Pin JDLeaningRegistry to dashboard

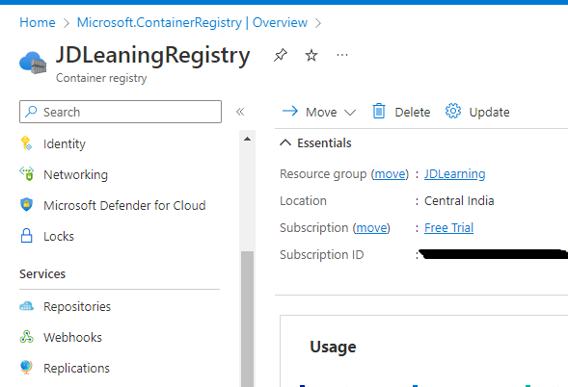(281, 55)
